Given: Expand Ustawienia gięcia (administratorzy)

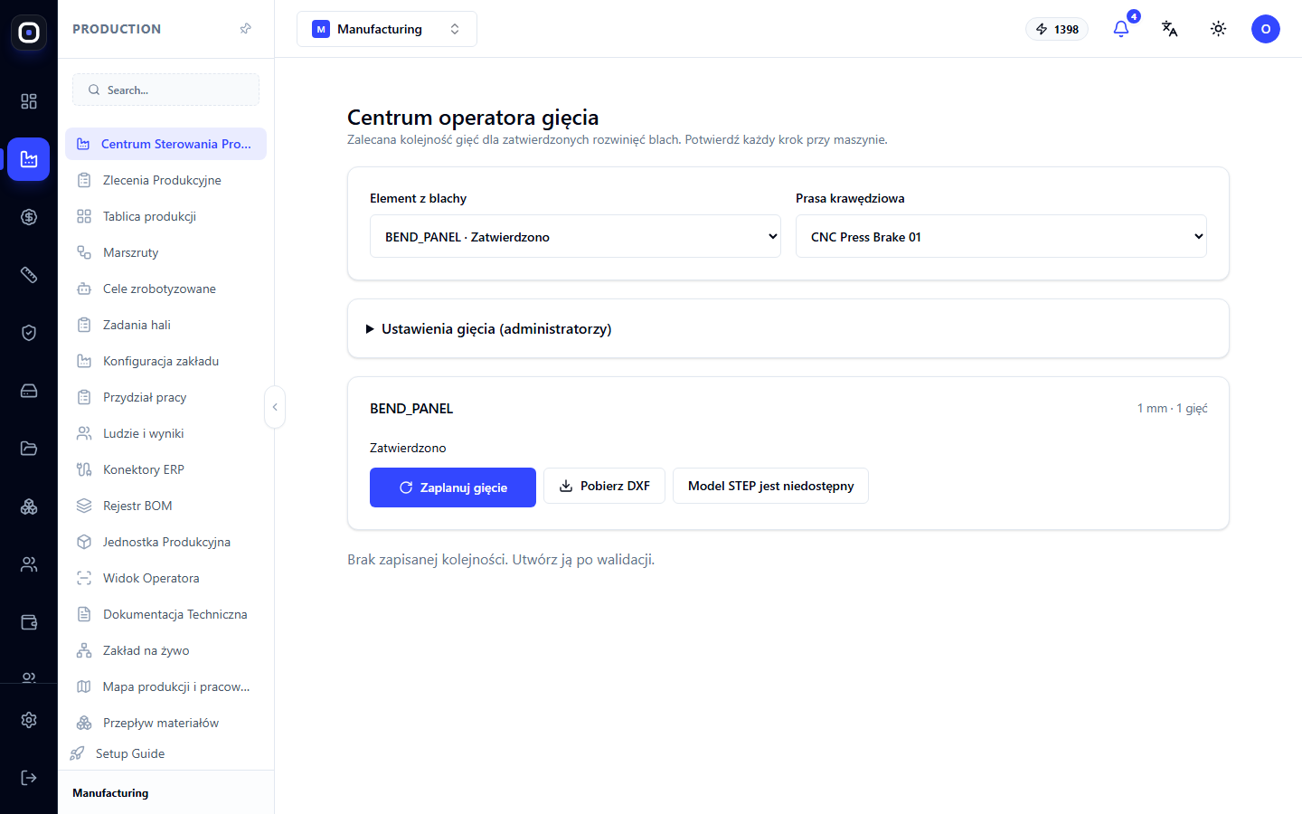Looking at the screenshot, I should [488, 329].
